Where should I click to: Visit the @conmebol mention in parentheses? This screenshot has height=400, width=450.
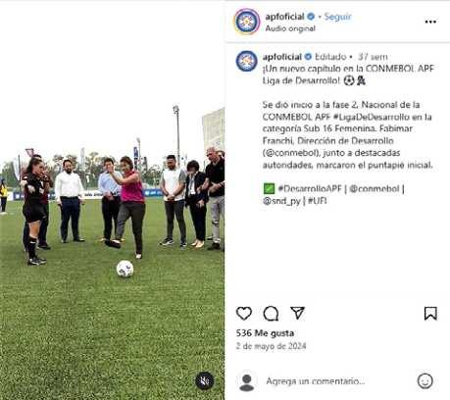click(291, 153)
